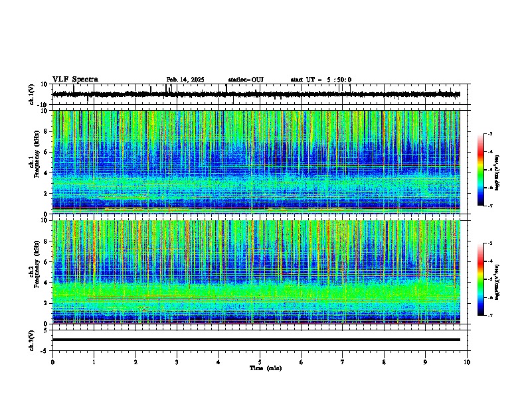Image resolution: width=526 pixels, height=406 pixels.
Task: Click the ch.3 flat black signal line
Action: 256,340
